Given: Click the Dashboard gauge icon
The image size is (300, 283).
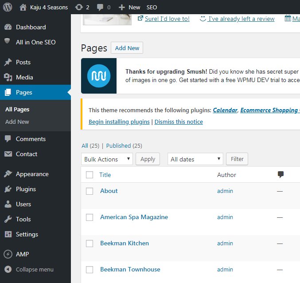Looking at the screenshot, I should 8,27.
